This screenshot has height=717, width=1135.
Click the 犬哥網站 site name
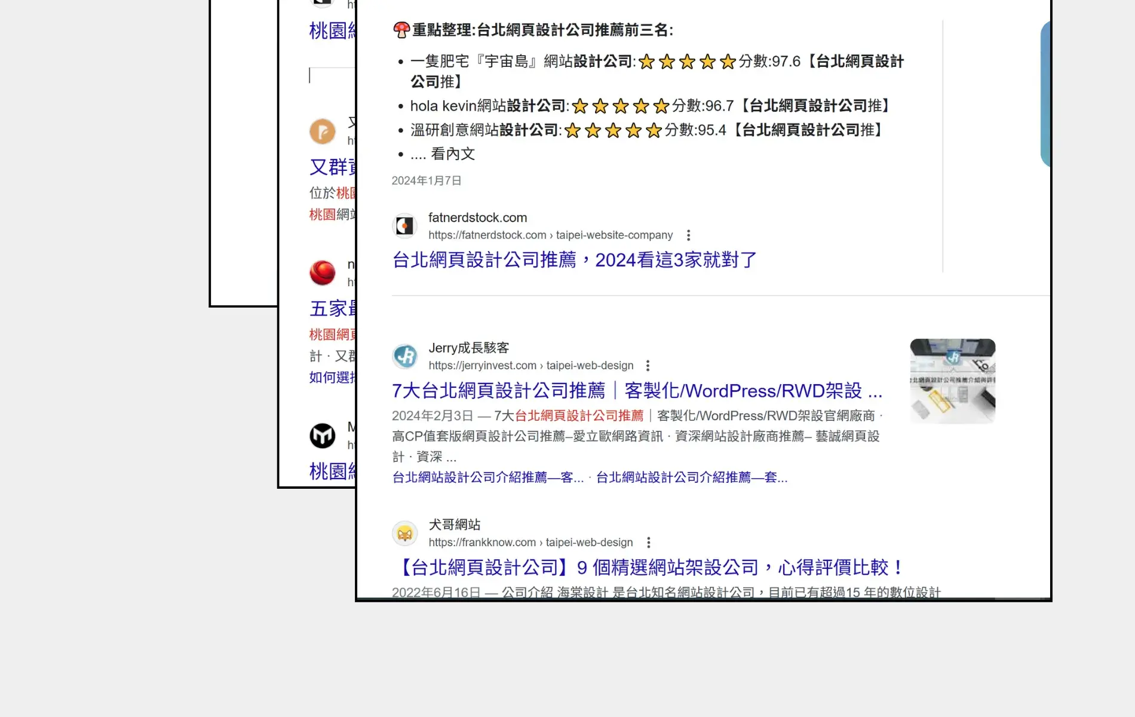[x=455, y=525]
